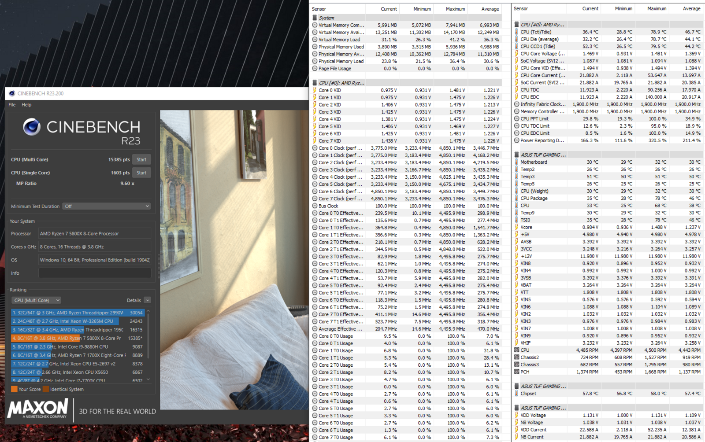The width and height of the screenshot is (705, 442).
Task: Click the Core 7 VID voltage icon
Action: tap(315, 141)
